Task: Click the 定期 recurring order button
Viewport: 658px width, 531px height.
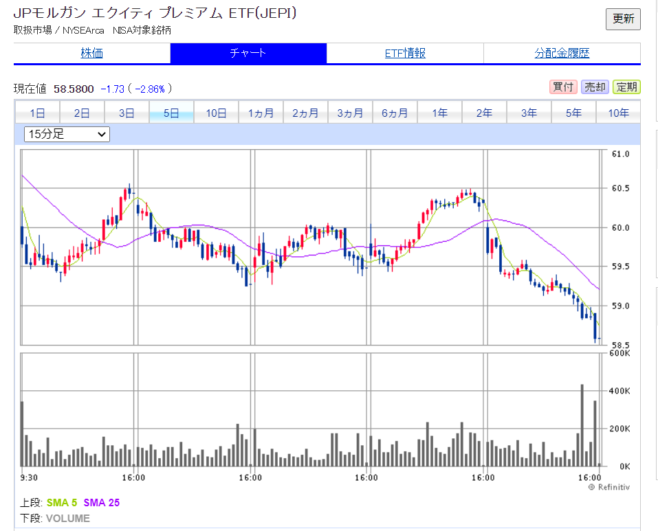Action: click(626, 87)
